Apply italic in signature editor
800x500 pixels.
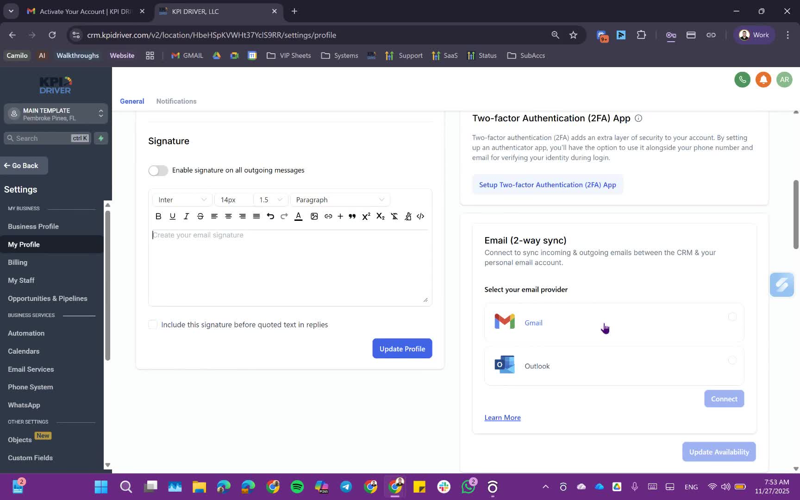[186, 216]
